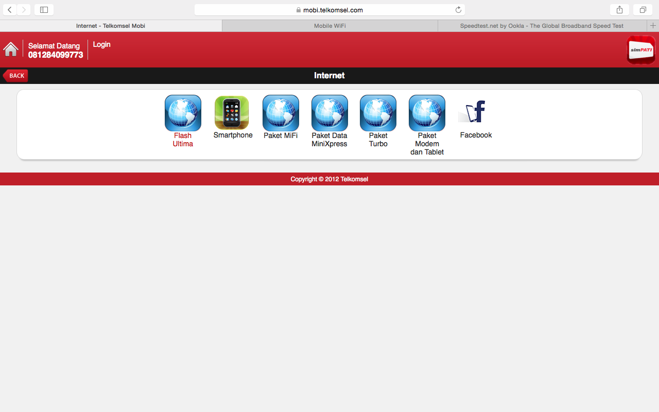
Task: Open the Paket Modem dan Tablet icon
Action: [427, 113]
